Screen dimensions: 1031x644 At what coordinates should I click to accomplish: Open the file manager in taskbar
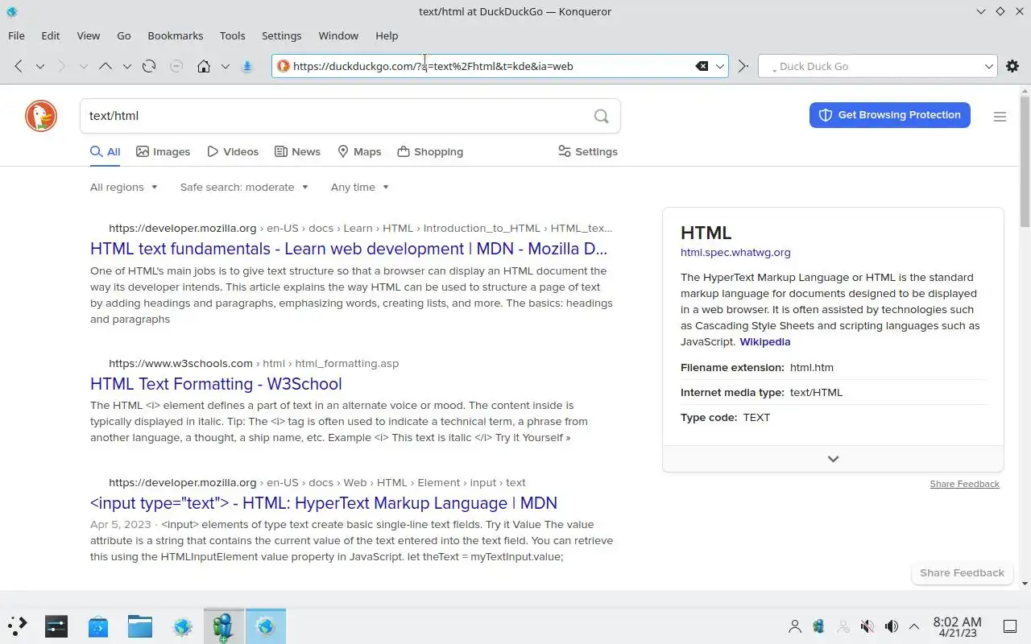point(140,625)
